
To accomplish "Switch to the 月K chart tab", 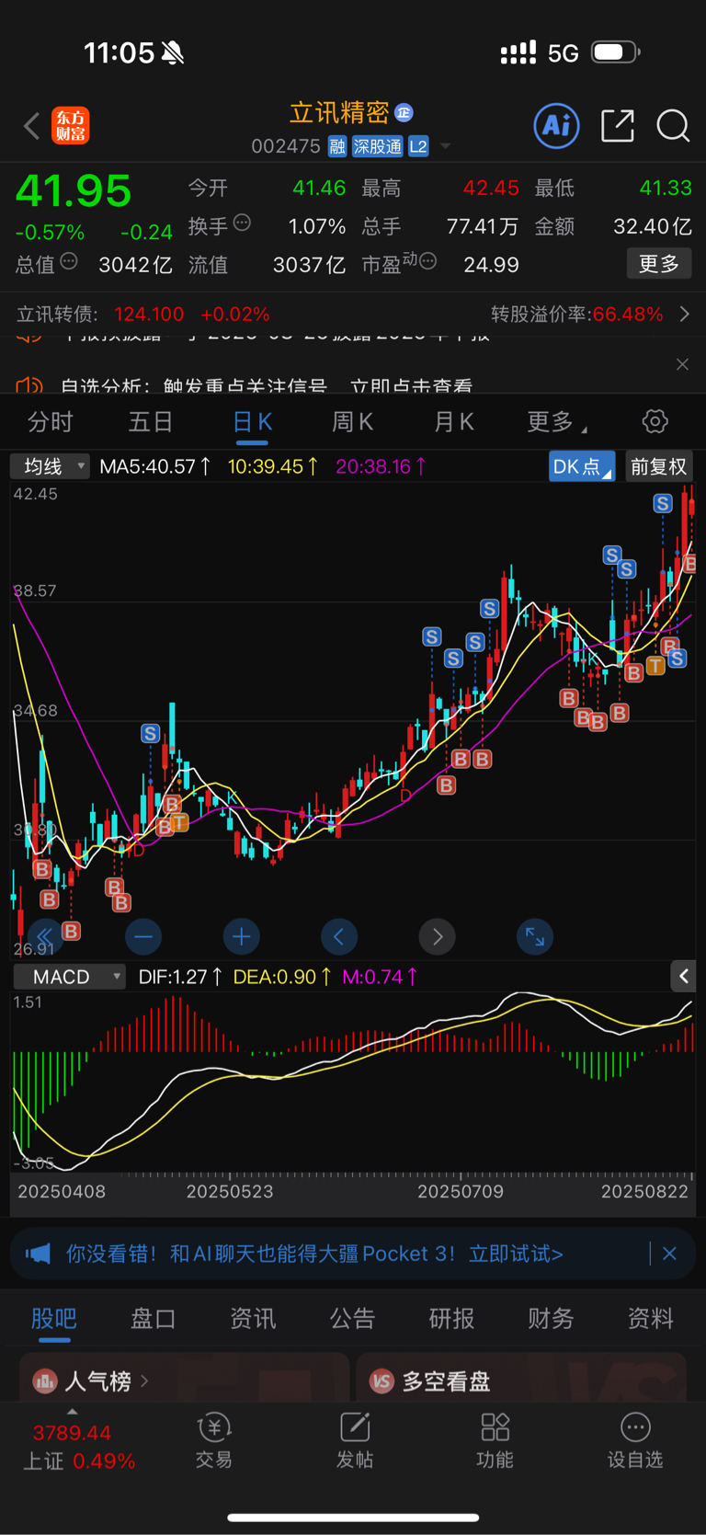I will 453,422.
